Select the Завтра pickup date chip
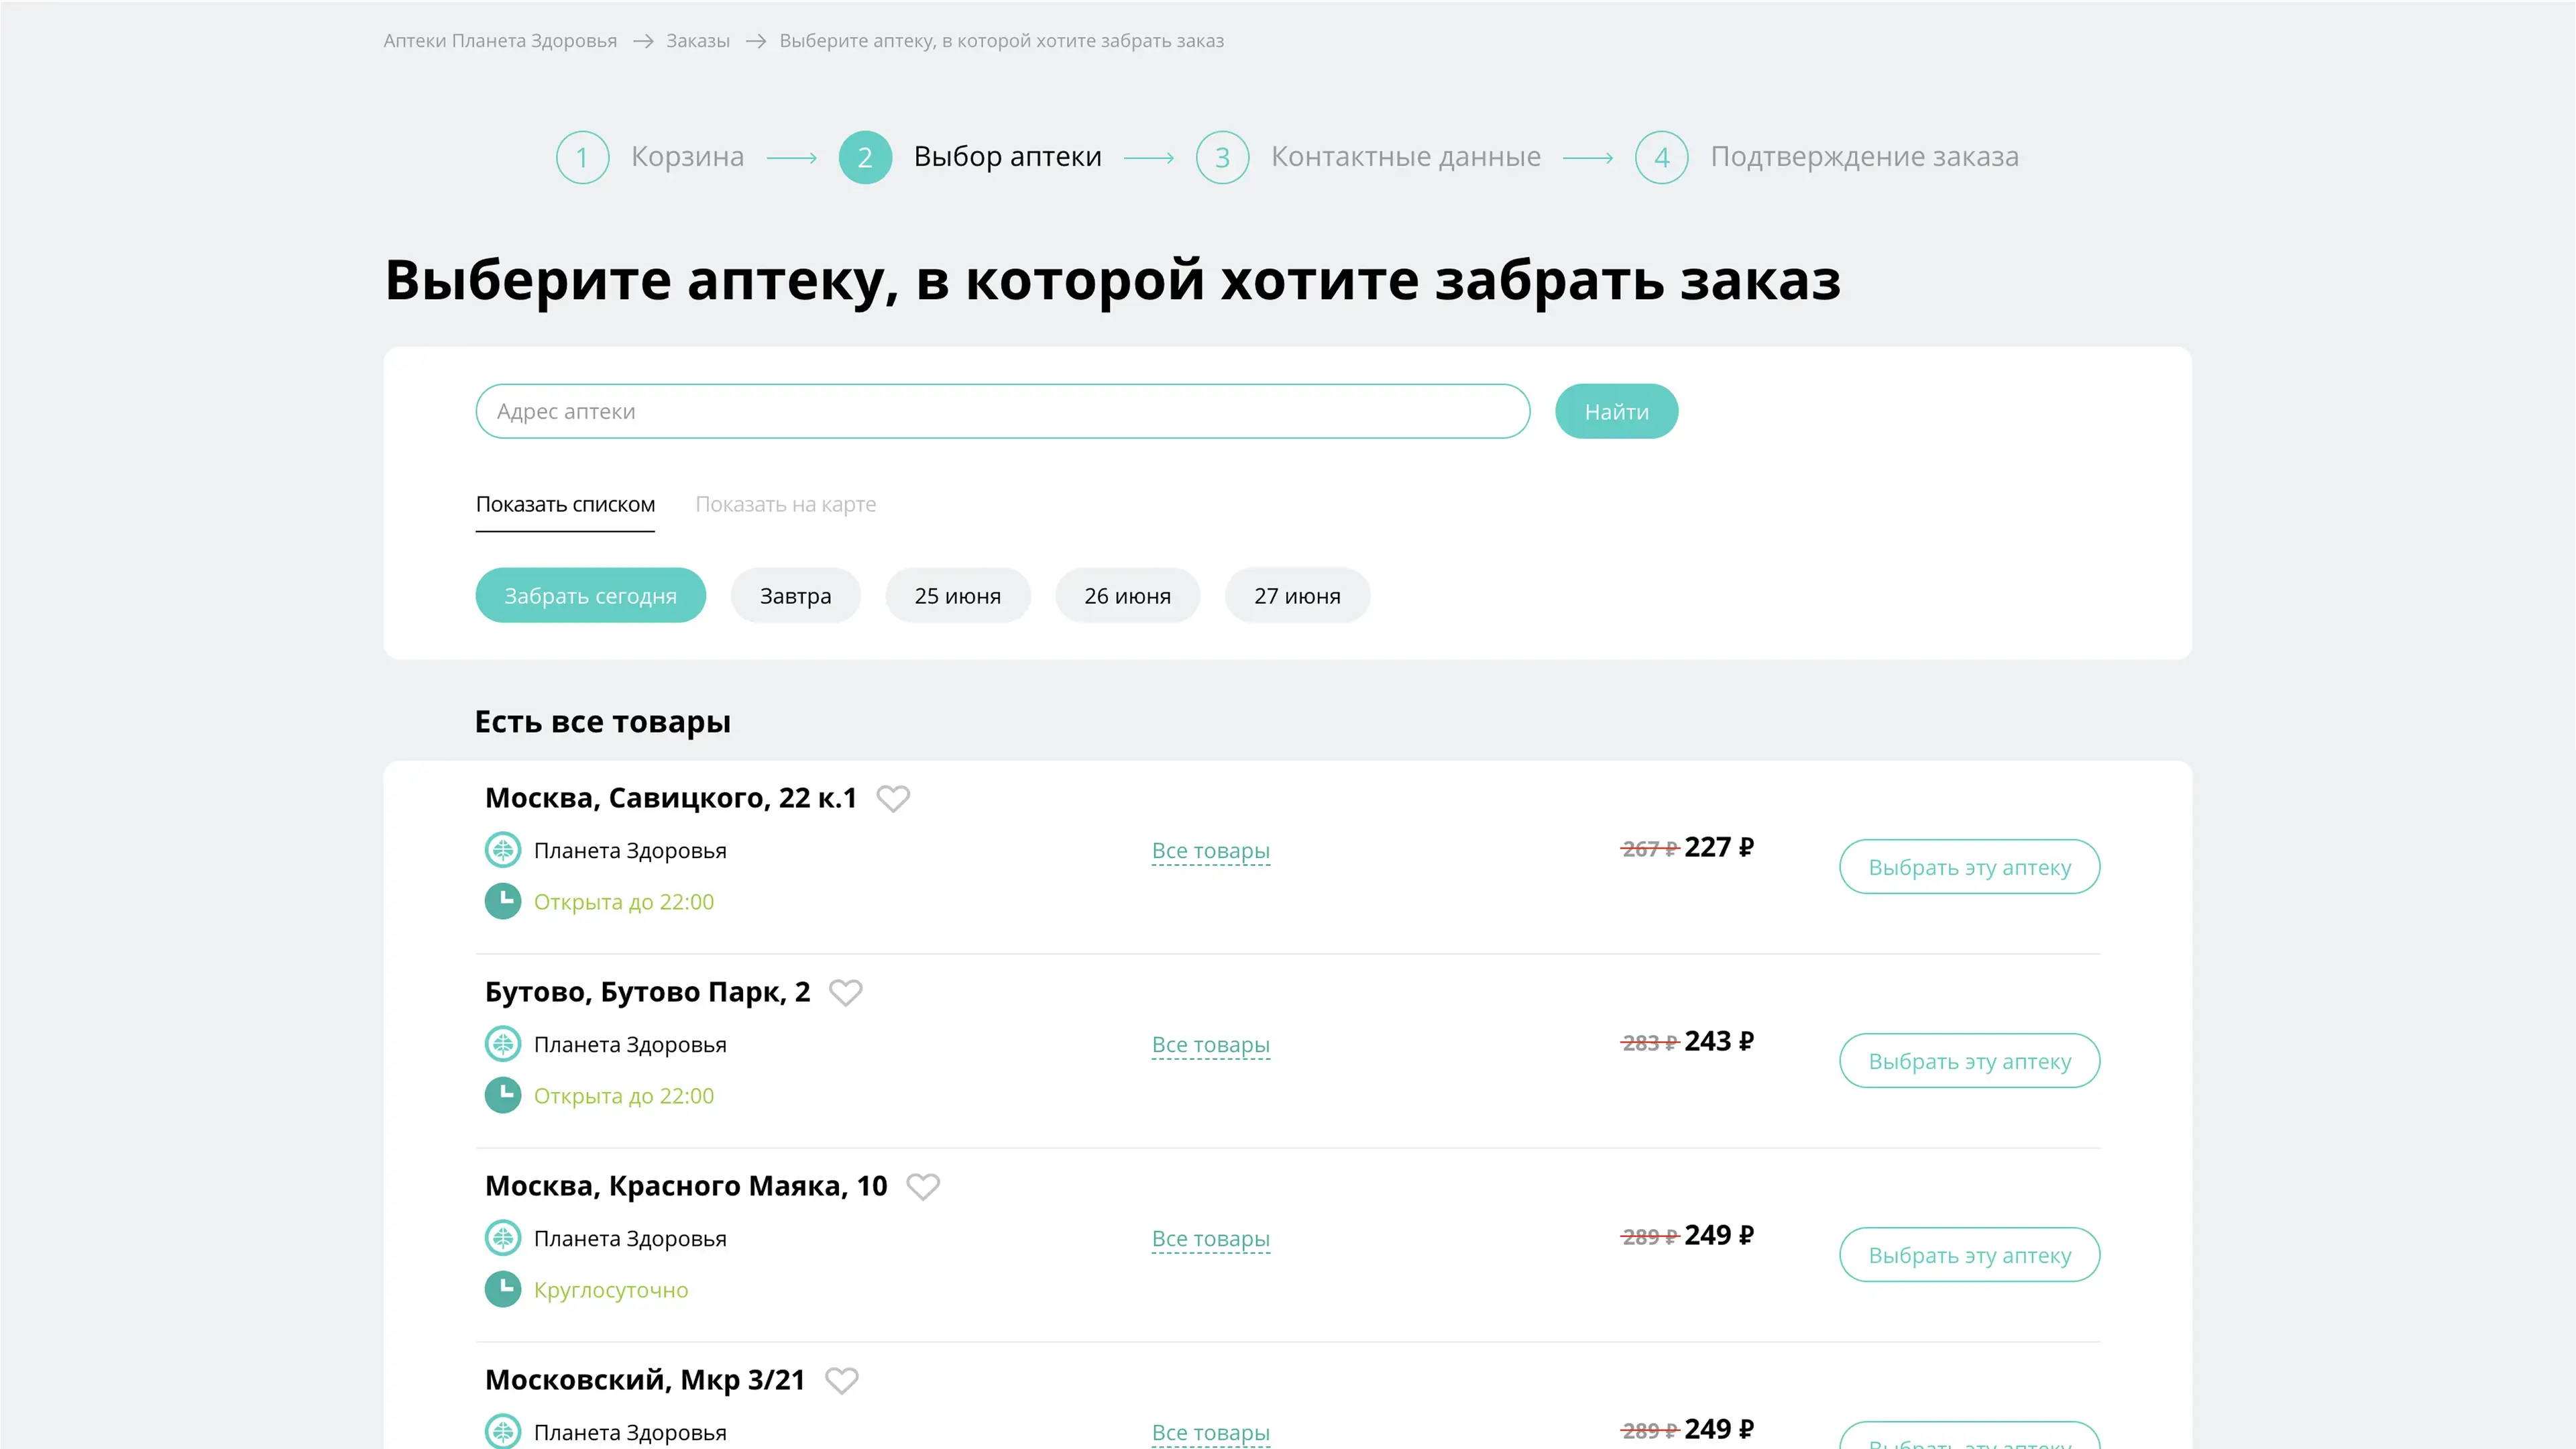This screenshot has height=1449, width=2576. click(795, 596)
